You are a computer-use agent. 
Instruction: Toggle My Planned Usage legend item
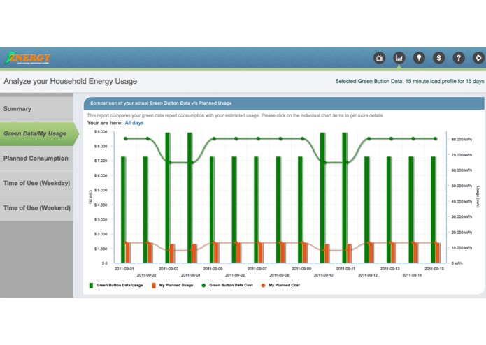point(172,285)
